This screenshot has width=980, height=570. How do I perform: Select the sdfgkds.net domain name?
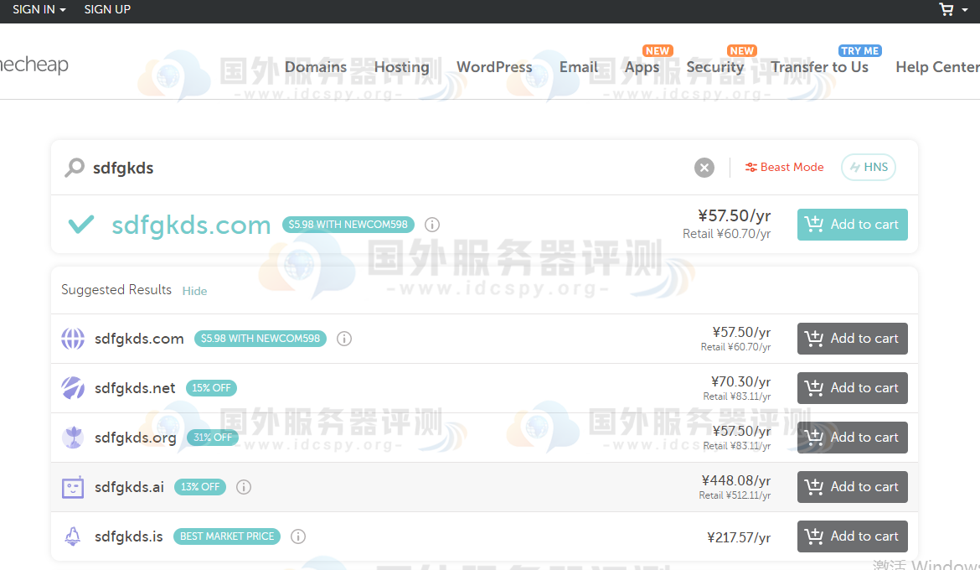[135, 388]
